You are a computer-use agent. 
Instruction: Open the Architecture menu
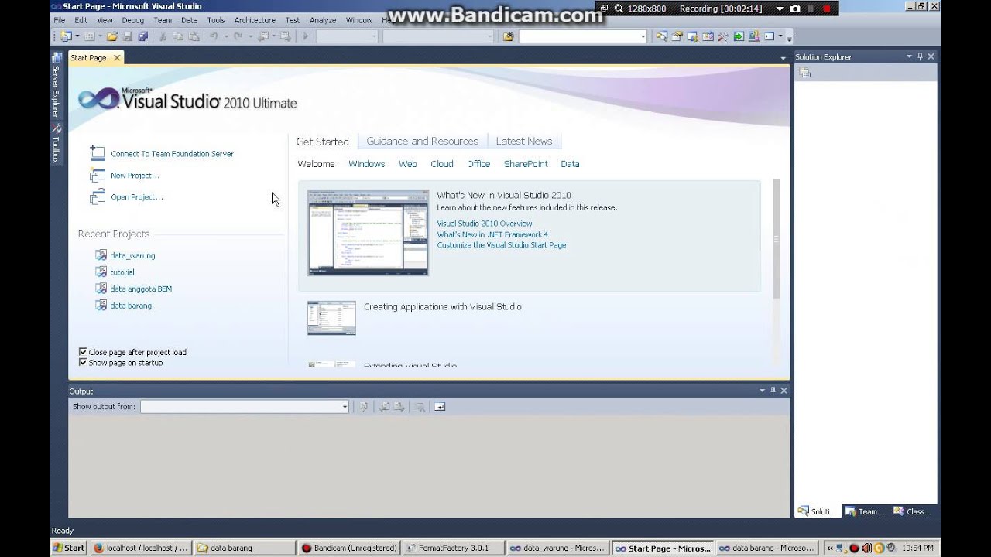(x=255, y=20)
